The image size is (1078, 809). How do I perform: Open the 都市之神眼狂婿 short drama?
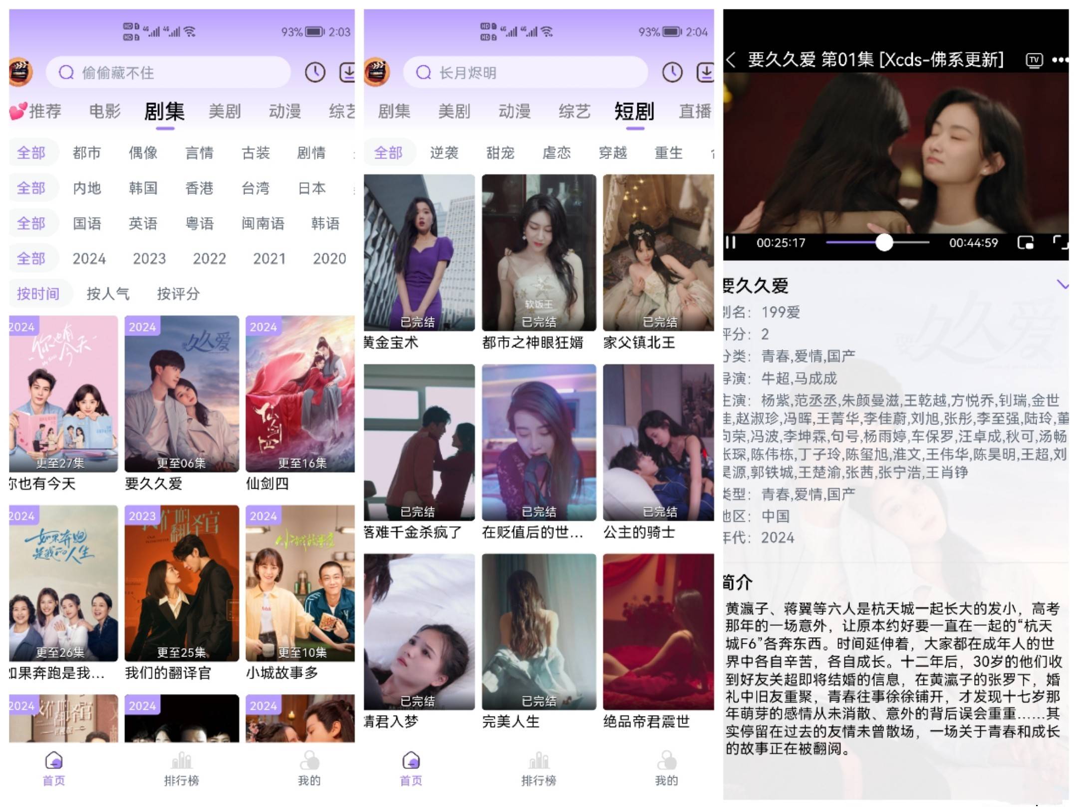pyautogui.click(x=539, y=253)
